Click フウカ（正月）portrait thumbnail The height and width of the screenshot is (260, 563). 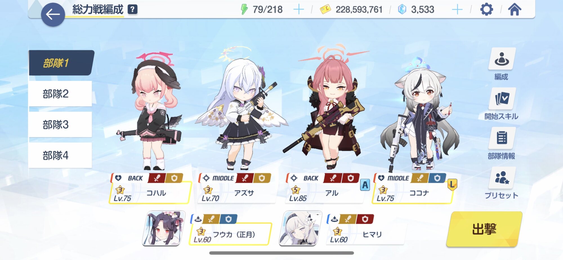tap(164, 228)
